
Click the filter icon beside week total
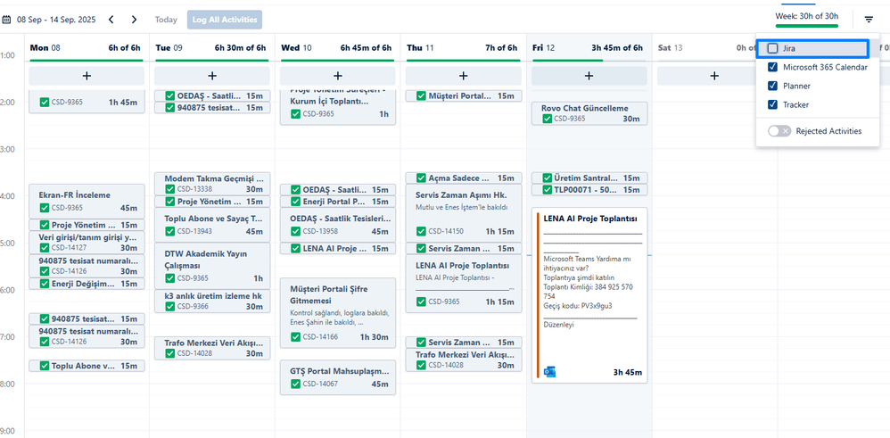click(x=869, y=19)
